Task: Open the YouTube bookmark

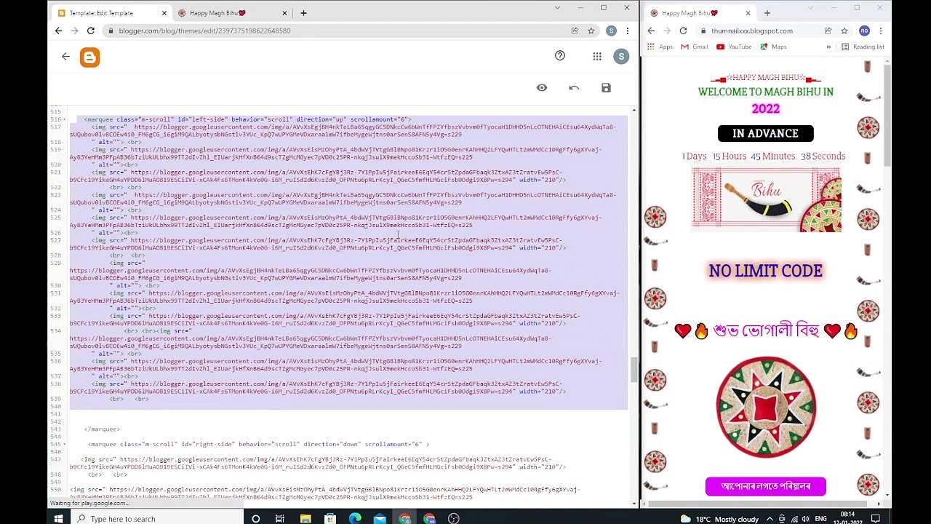Action: coord(734,47)
